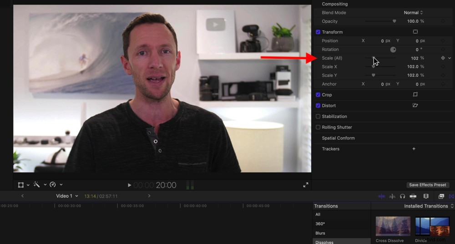Click the Distort onscreen controls icon
Screen dimensions: 455x244
pyautogui.click(x=415, y=106)
